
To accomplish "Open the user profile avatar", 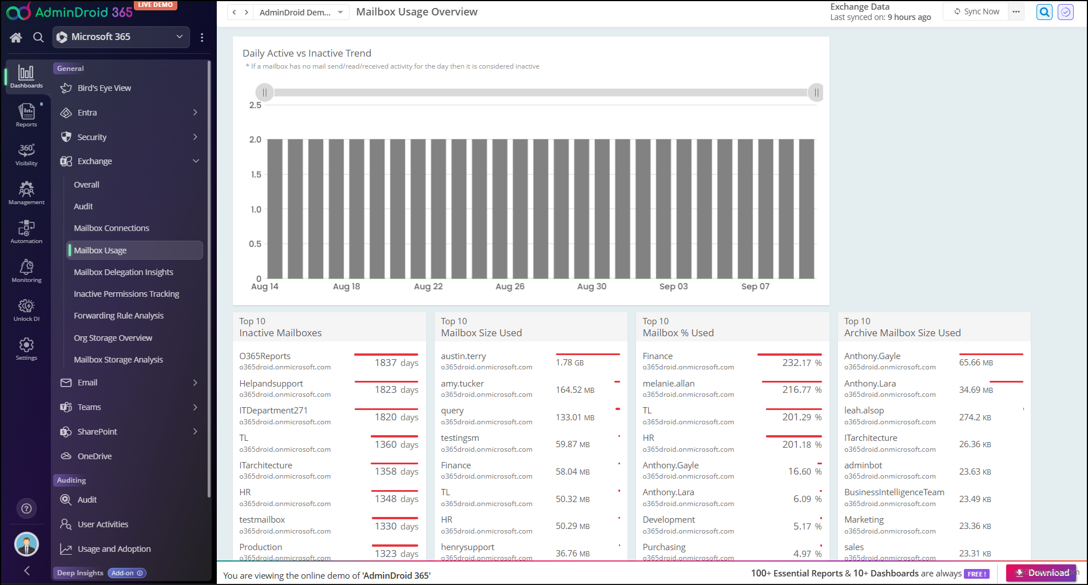I will pos(26,544).
